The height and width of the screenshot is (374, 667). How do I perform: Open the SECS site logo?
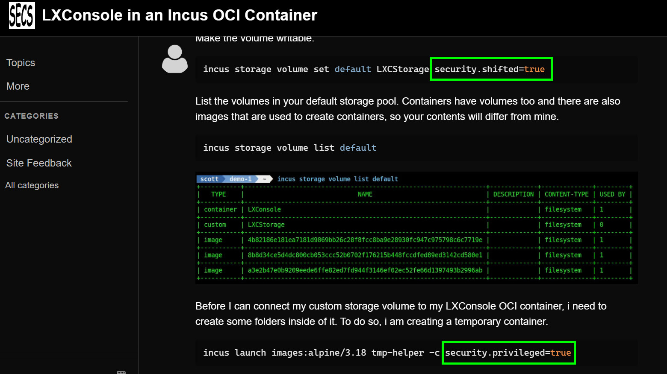[x=22, y=16]
